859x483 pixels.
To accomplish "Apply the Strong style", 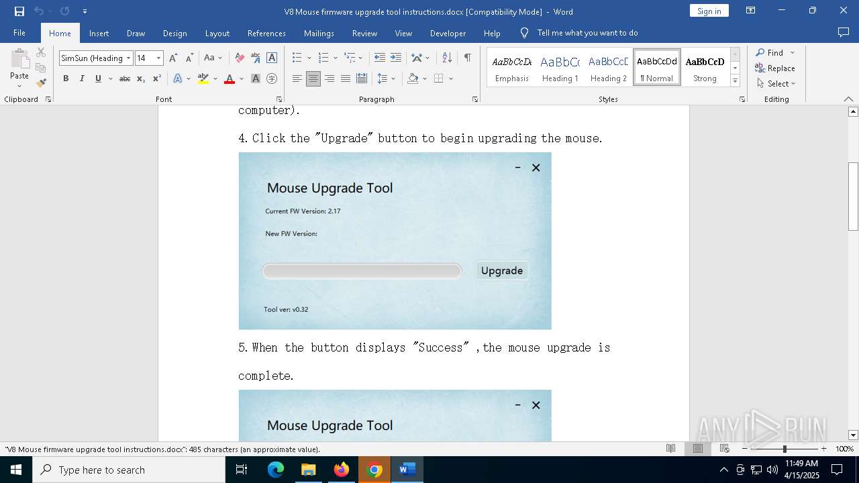I will pos(705,68).
